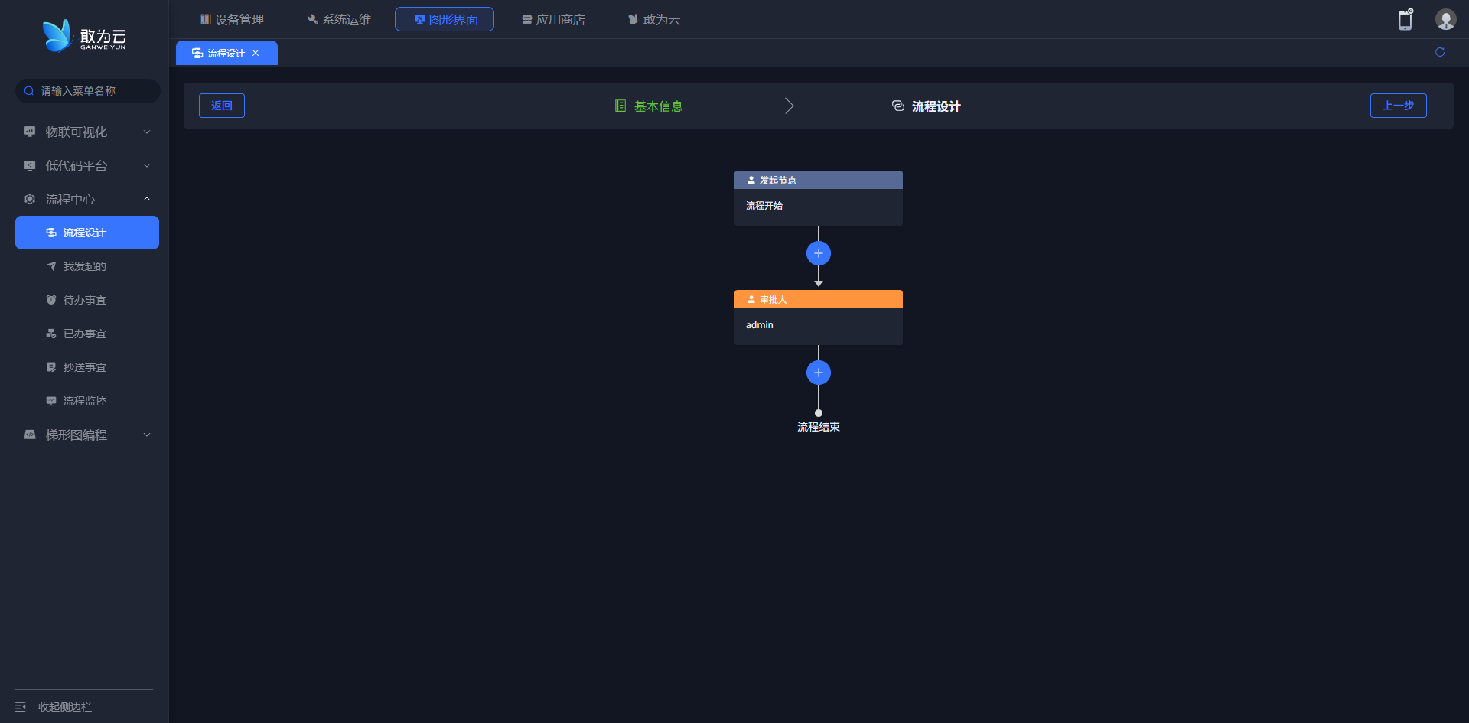Click the search magnifier icon in sidebar
Screen dimensions: 1469x723
pos(29,91)
